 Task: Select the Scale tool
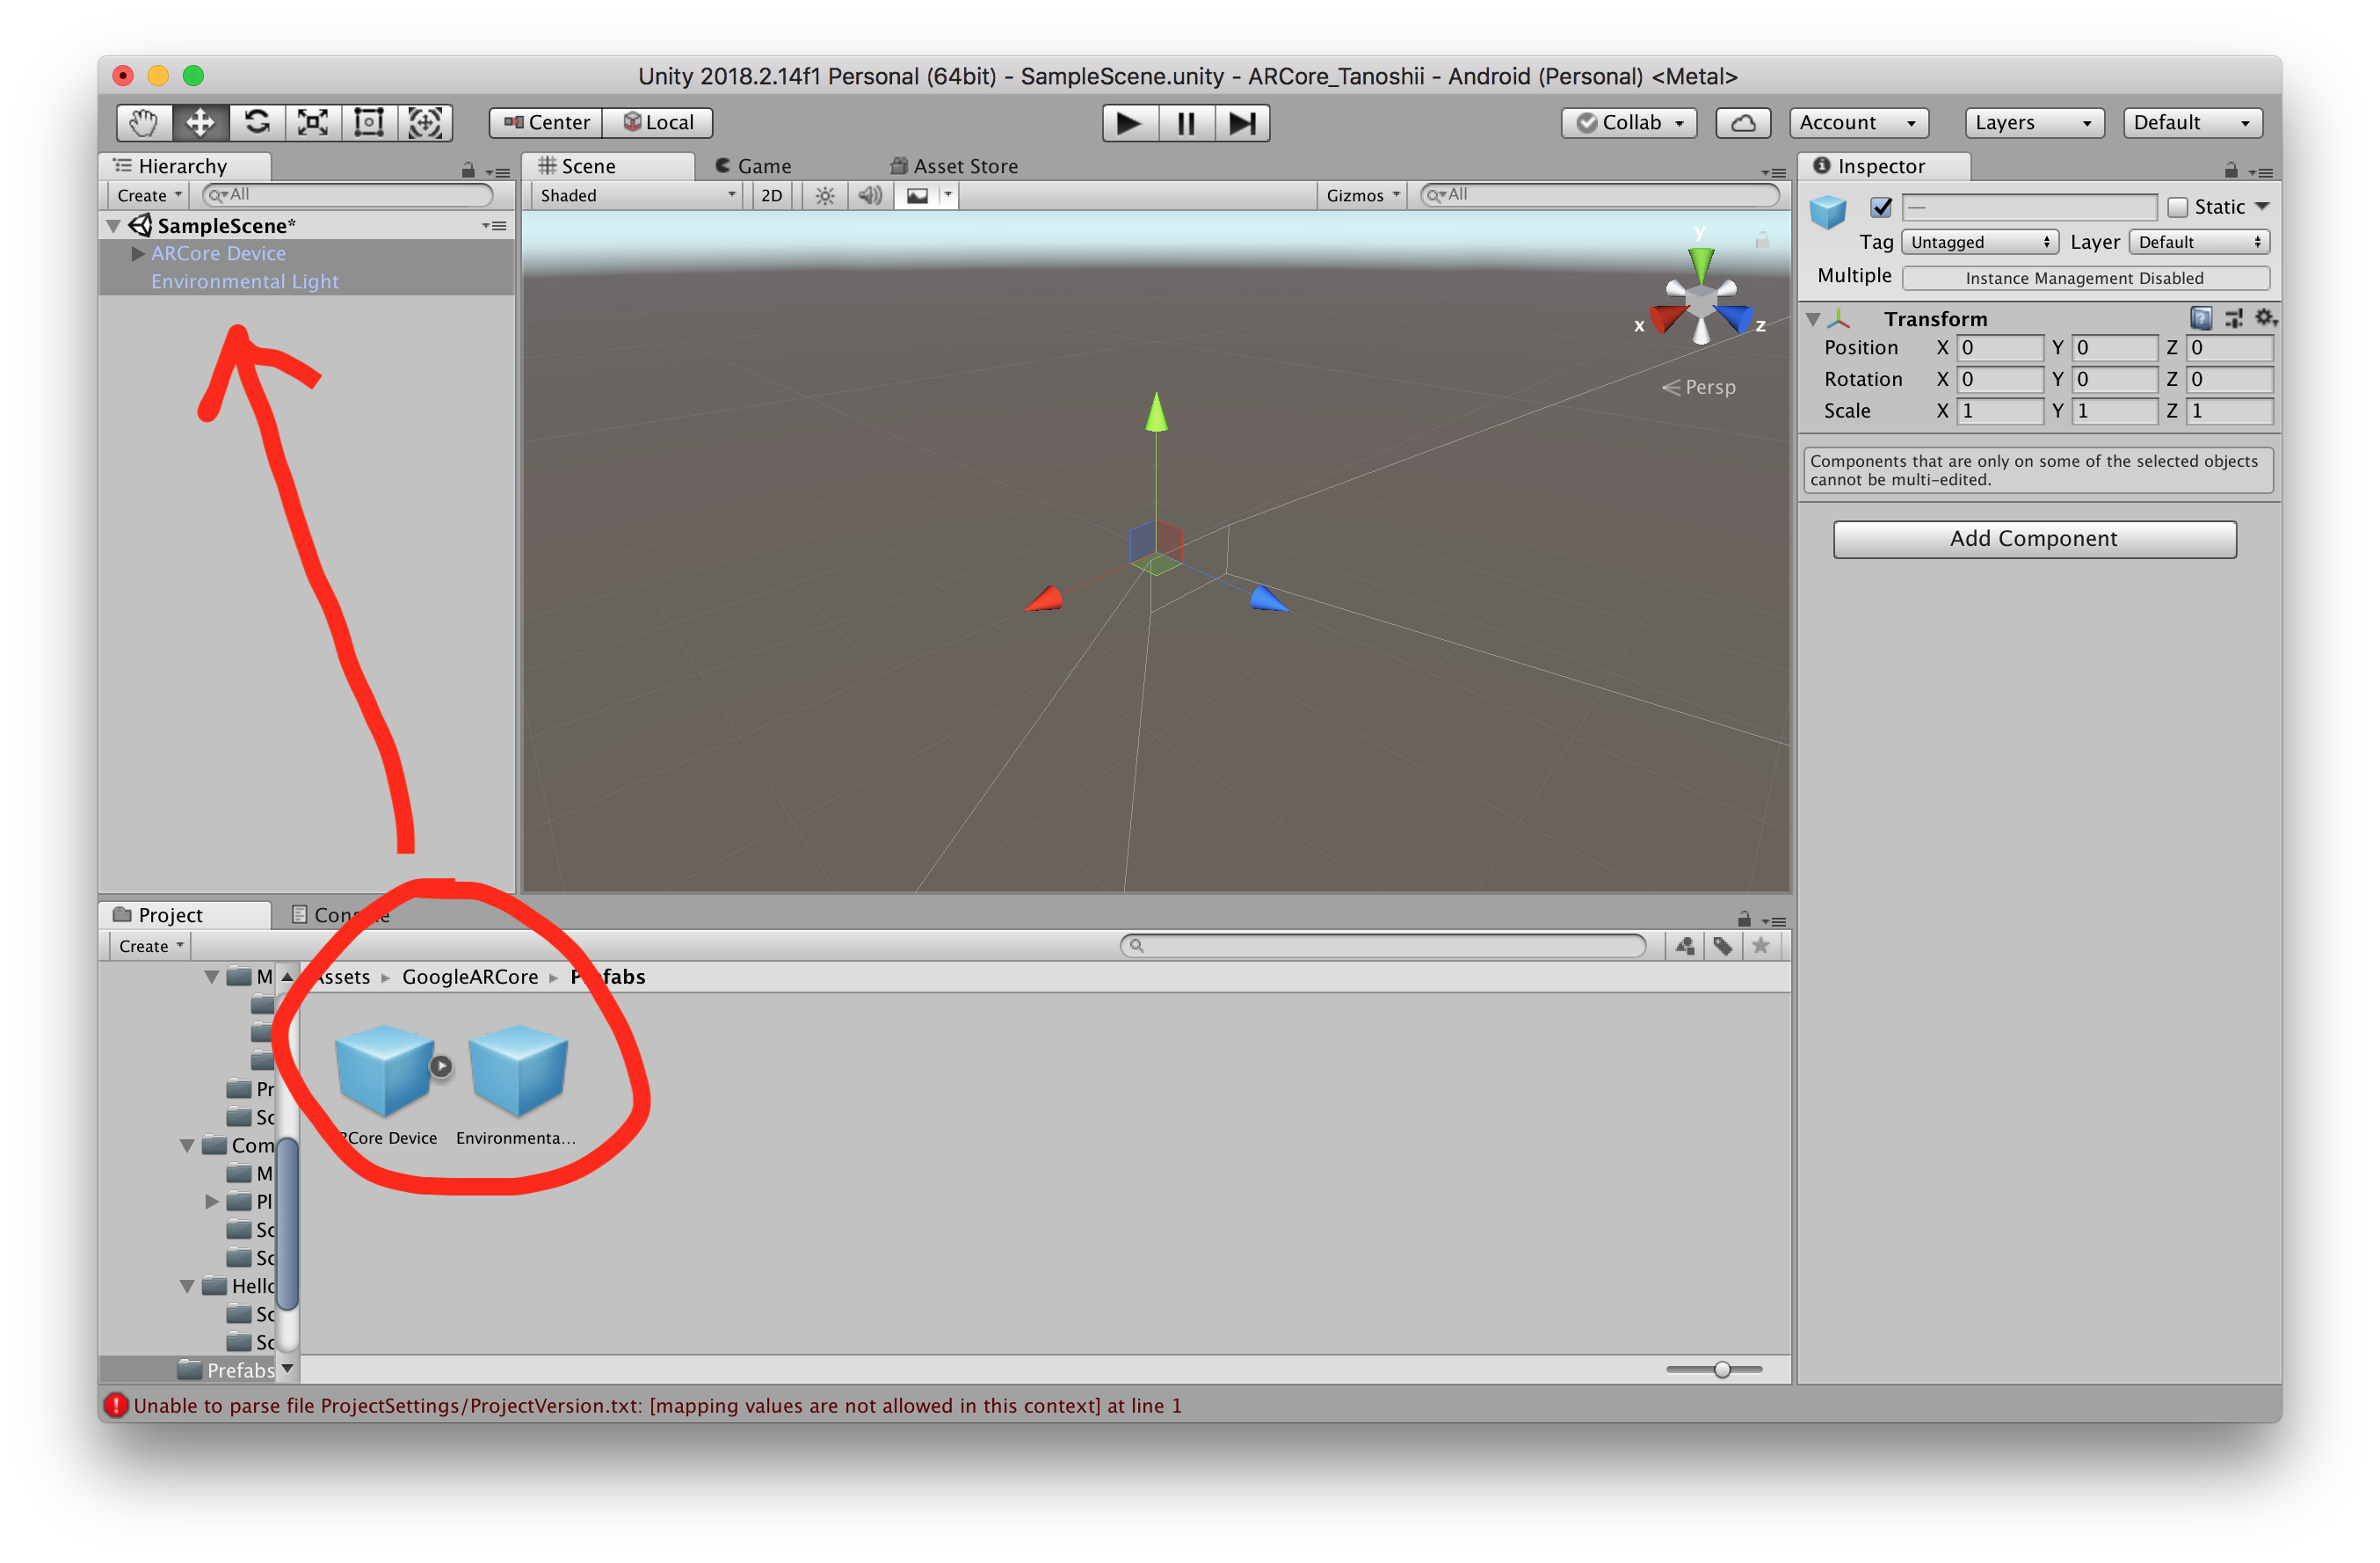(x=313, y=123)
